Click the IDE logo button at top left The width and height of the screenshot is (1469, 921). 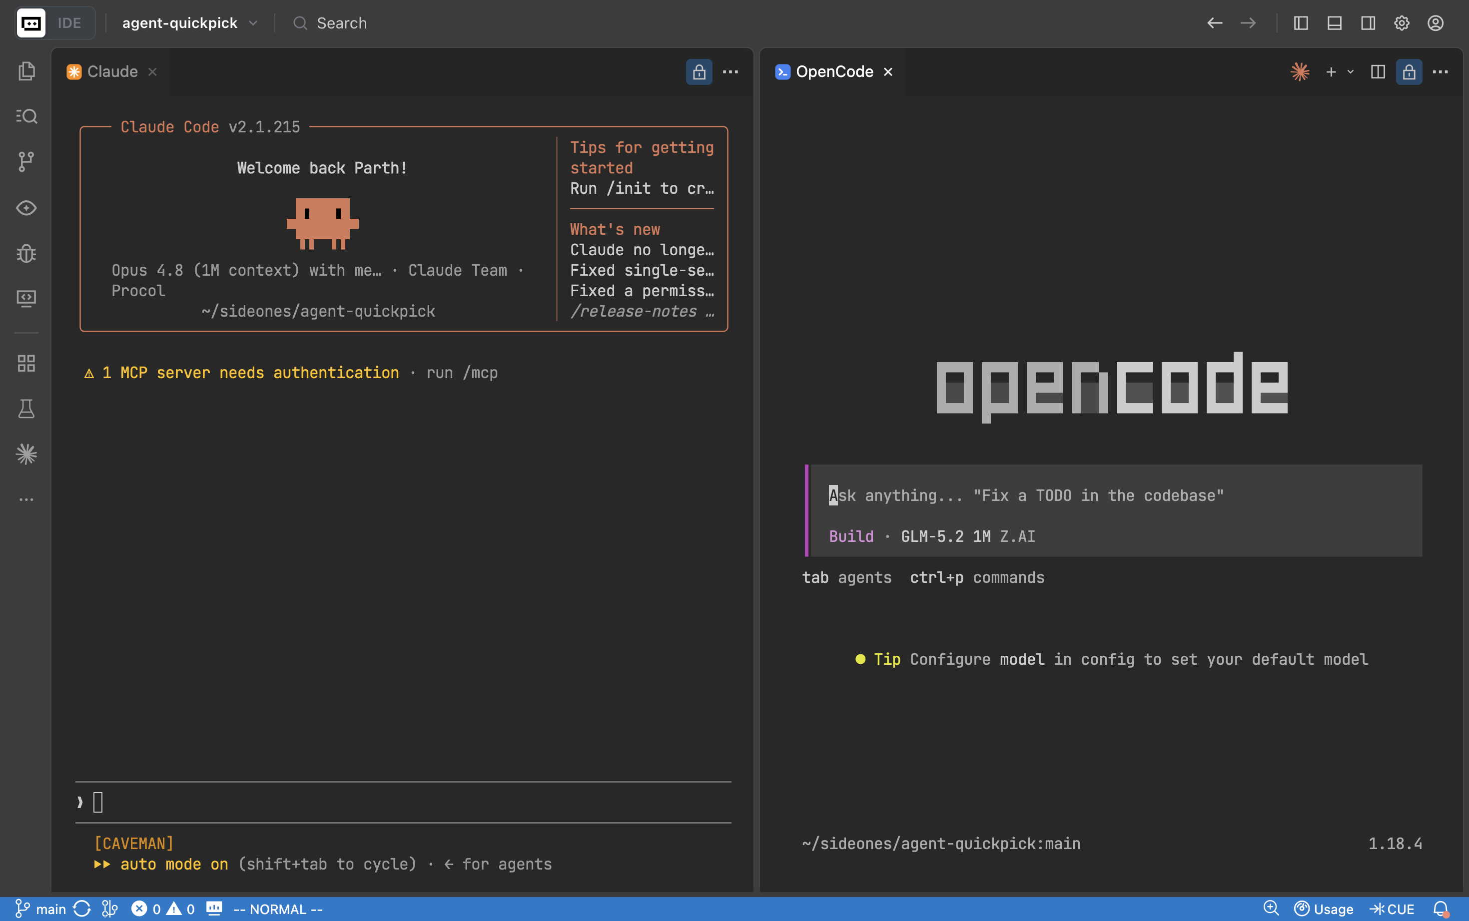click(31, 23)
